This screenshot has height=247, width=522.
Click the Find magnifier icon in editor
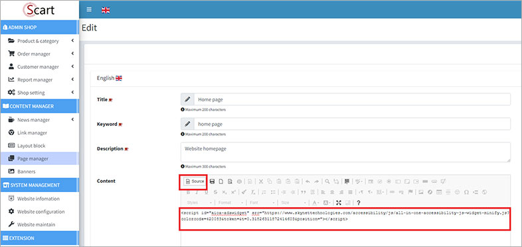point(327,181)
